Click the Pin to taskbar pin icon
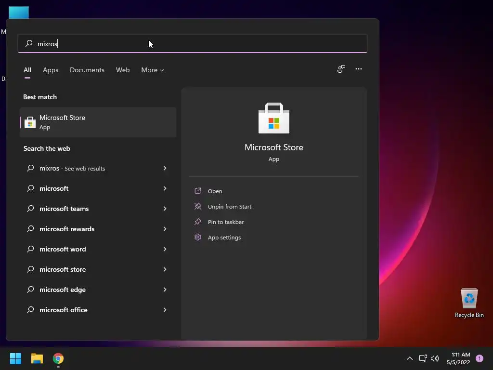Screen dimensions: 493x370 point(198,222)
